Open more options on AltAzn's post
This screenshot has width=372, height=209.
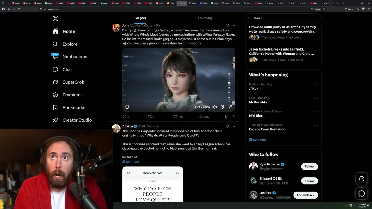[233, 126]
